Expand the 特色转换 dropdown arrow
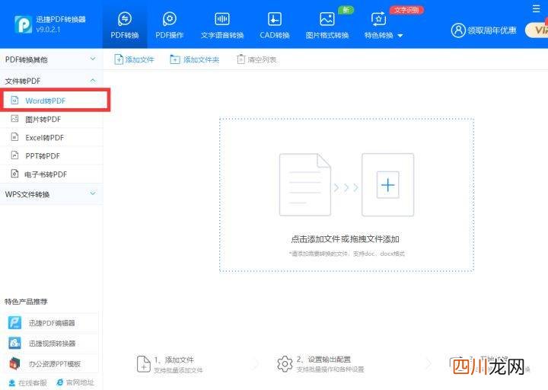This screenshot has height=390, width=548. coord(400,36)
